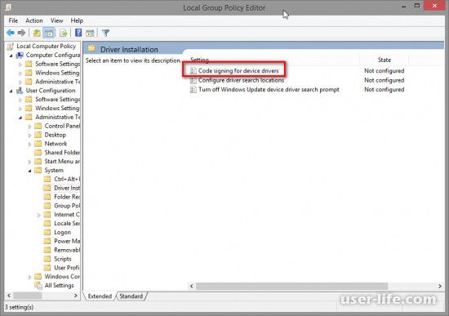Toggle the Show/Hide Console Tree icon
This screenshot has height=316, width=449.
49,33
